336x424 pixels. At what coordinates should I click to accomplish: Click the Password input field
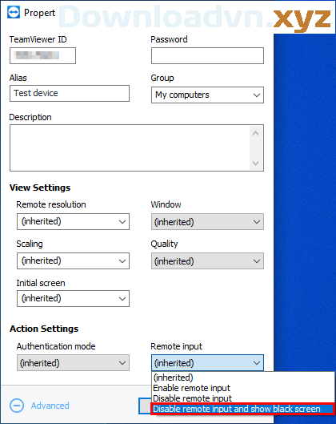pos(207,55)
